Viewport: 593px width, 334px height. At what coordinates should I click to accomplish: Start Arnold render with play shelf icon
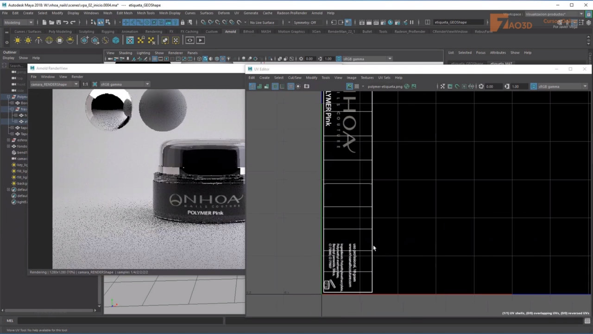[200, 40]
